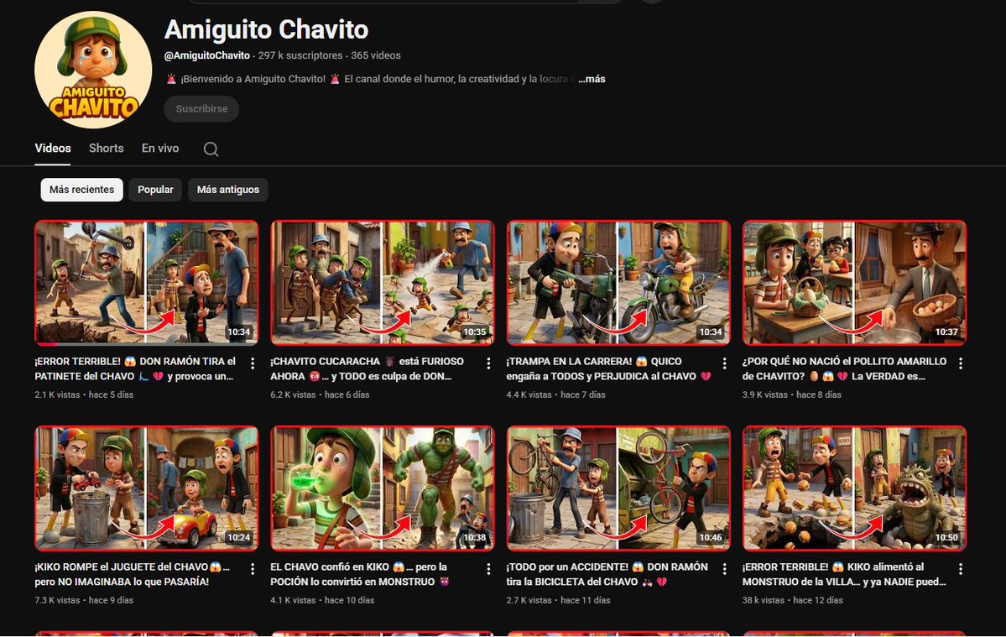
Task: Click title ¡CHAVITO CUCARACHA está FURIOSO AHORA
Action: pos(367,369)
